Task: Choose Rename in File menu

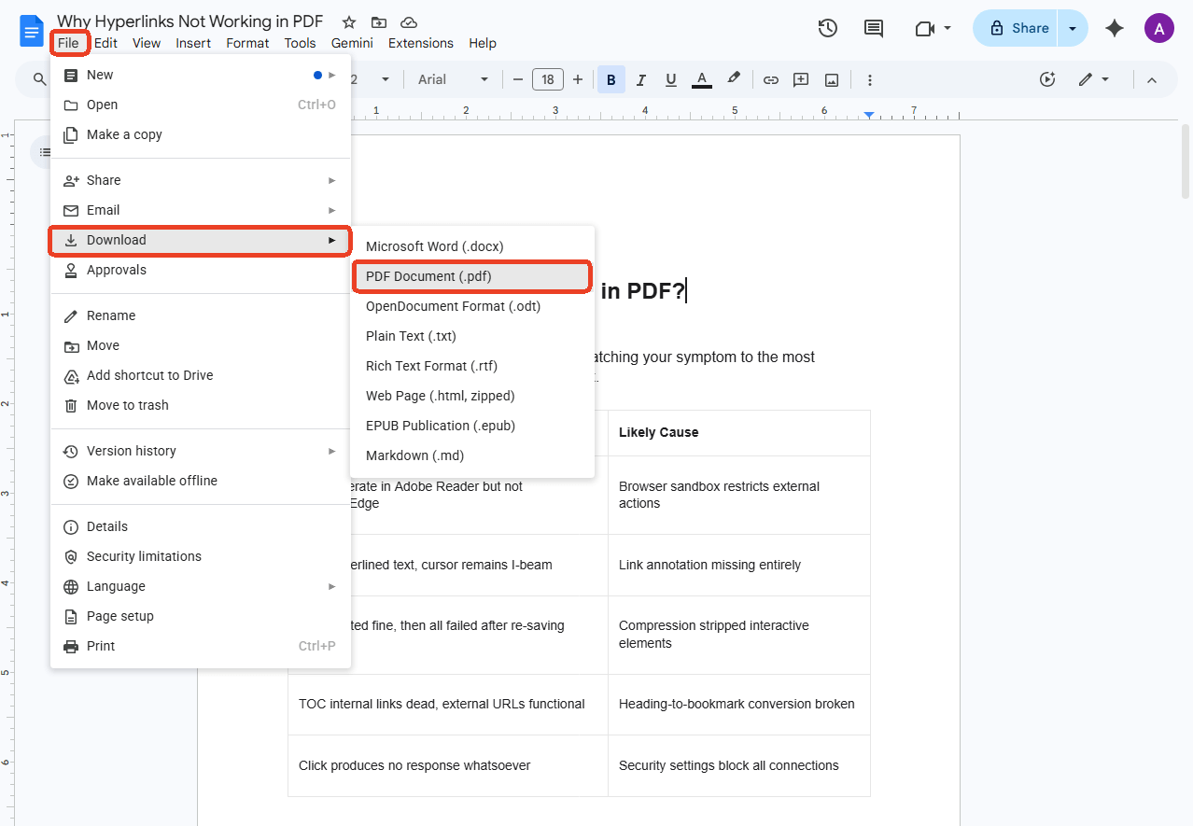Action: tap(201, 315)
